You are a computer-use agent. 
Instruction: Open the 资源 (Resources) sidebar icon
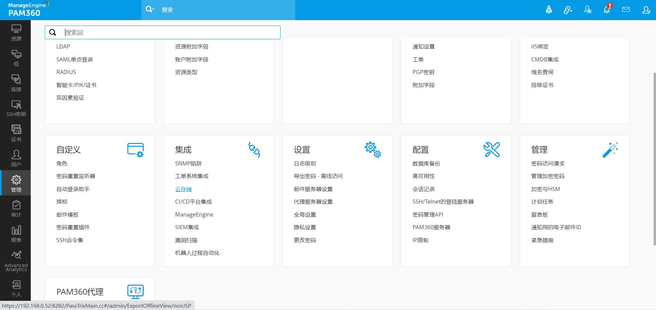[x=16, y=33]
